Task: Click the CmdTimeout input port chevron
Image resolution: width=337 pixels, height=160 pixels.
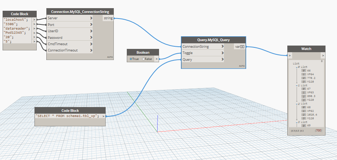Action: point(91,44)
